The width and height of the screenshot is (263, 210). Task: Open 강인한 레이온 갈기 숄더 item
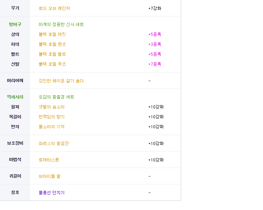[x=61, y=81]
